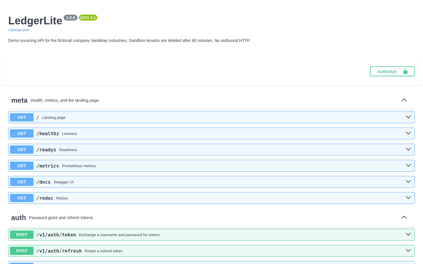The height and width of the screenshot is (264, 423).
Task: Click the Authorize button
Action: [x=392, y=71]
